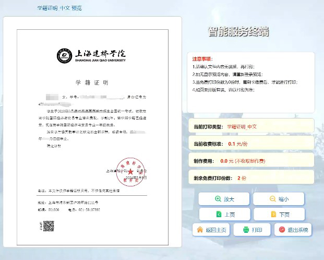This screenshot has width=324, height=260.
Task: Click the 学籍证明 heading in document
Action: tap(92, 83)
